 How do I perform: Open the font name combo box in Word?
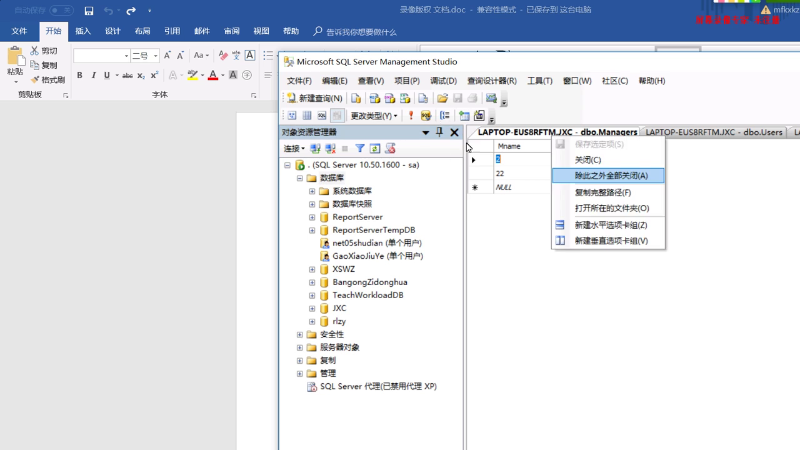coord(102,56)
